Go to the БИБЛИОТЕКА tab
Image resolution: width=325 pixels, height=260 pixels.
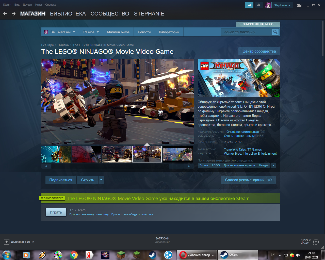pyautogui.click(x=68, y=14)
